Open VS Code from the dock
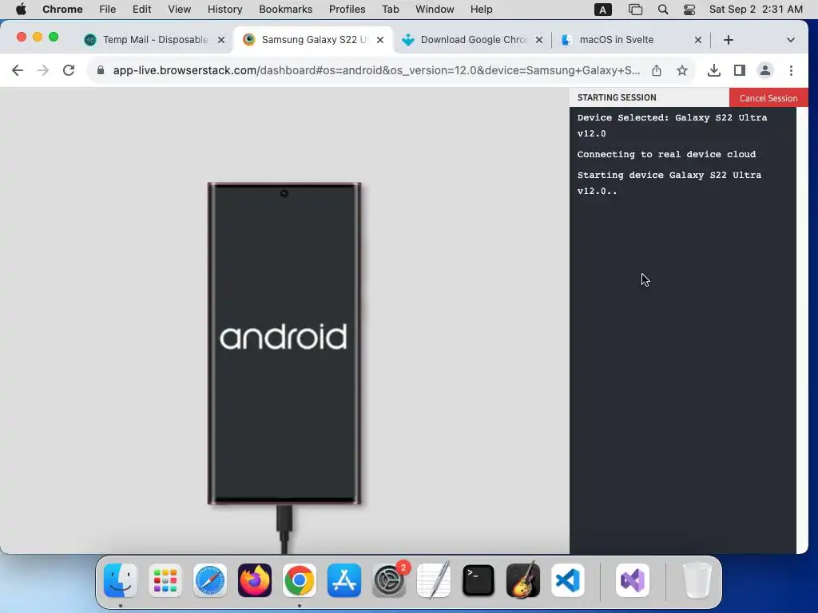The height and width of the screenshot is (613, 818). 568,580
